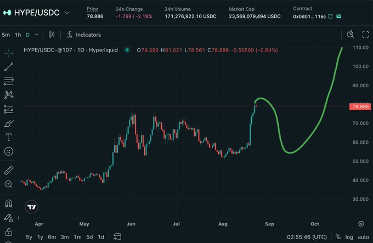Open the Indicators menu
373x243 pixels.
point(84,35)
